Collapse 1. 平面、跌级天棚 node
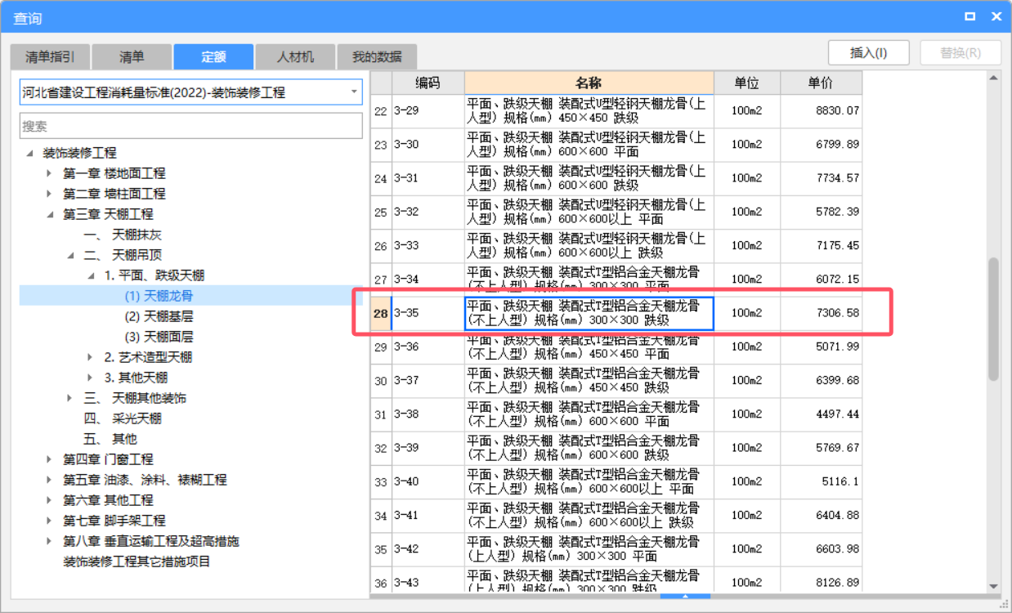This screenshot has width=1012, height=613. click(x=91, y=275)
